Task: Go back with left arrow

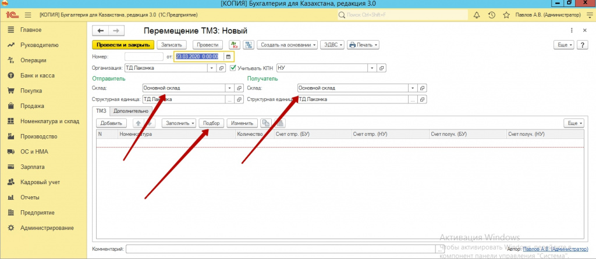Action: pos(101,31)
